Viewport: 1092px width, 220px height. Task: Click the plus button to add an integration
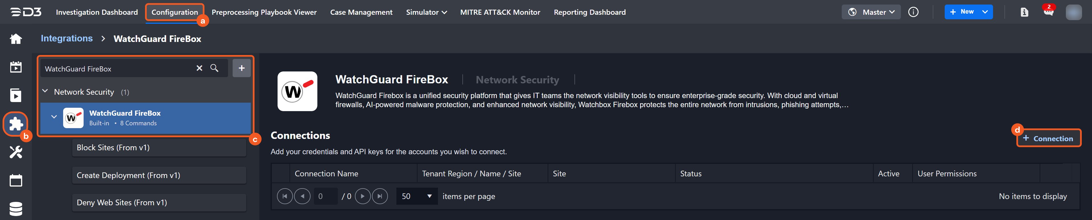click(x=241, y=68)
